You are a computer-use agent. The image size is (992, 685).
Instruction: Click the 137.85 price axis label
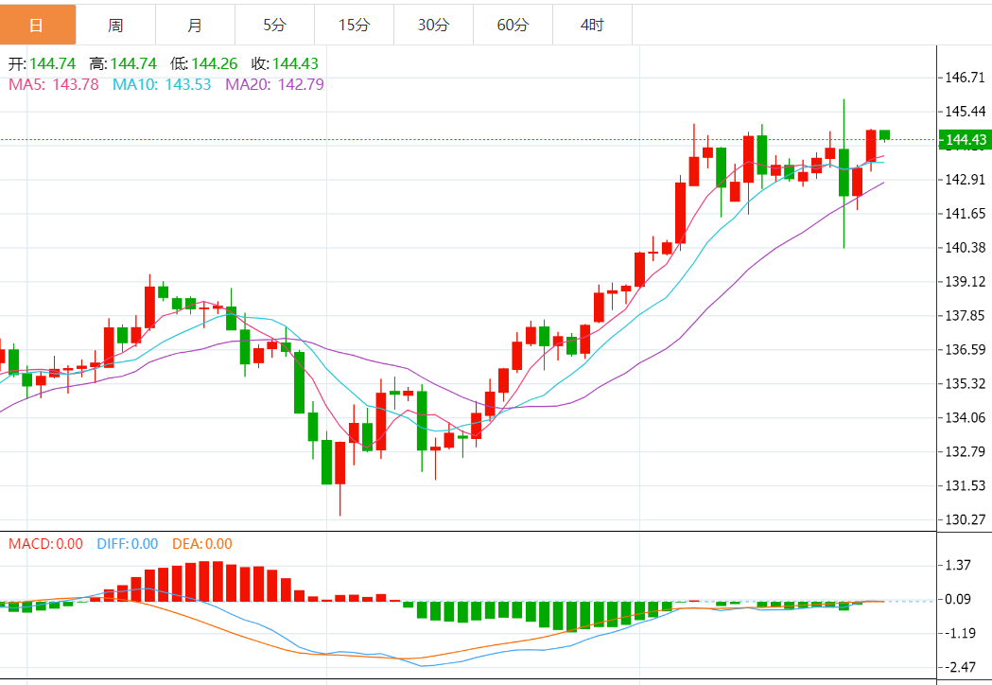(965, 316)
